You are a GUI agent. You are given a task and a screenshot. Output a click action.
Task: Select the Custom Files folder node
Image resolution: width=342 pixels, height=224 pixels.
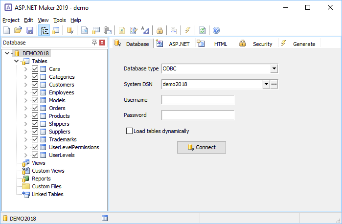[46, 186]
